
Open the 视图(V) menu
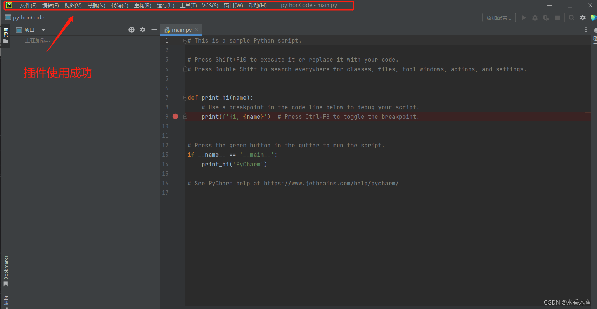(73, 6)
